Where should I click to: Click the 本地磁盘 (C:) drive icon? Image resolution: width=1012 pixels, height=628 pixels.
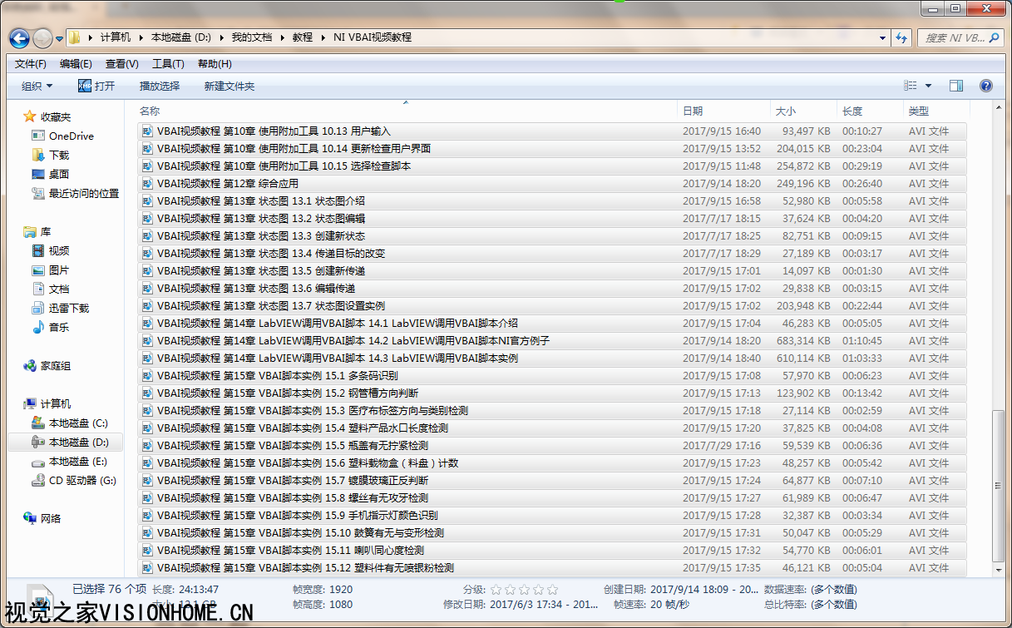tap(38, 423)
